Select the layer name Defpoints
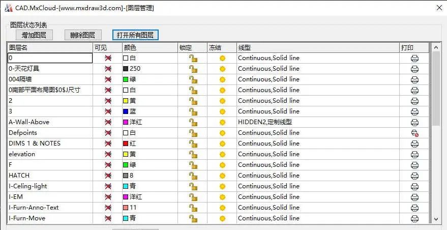The height and width of the screenshot is (230, 447). tap(23, 133)
